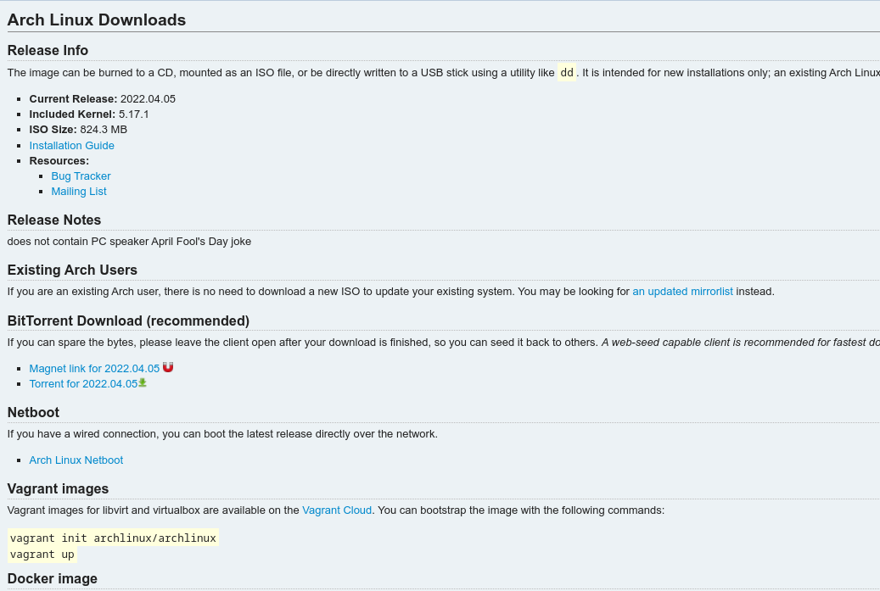Click the 'Included Kernel: 5.17.1' entry
The width and height of the screenshot is (880, 591).
pos(89,114)
